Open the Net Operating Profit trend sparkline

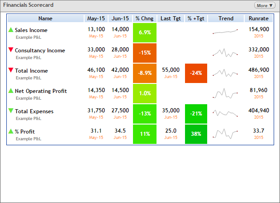[x=225, y=93]
